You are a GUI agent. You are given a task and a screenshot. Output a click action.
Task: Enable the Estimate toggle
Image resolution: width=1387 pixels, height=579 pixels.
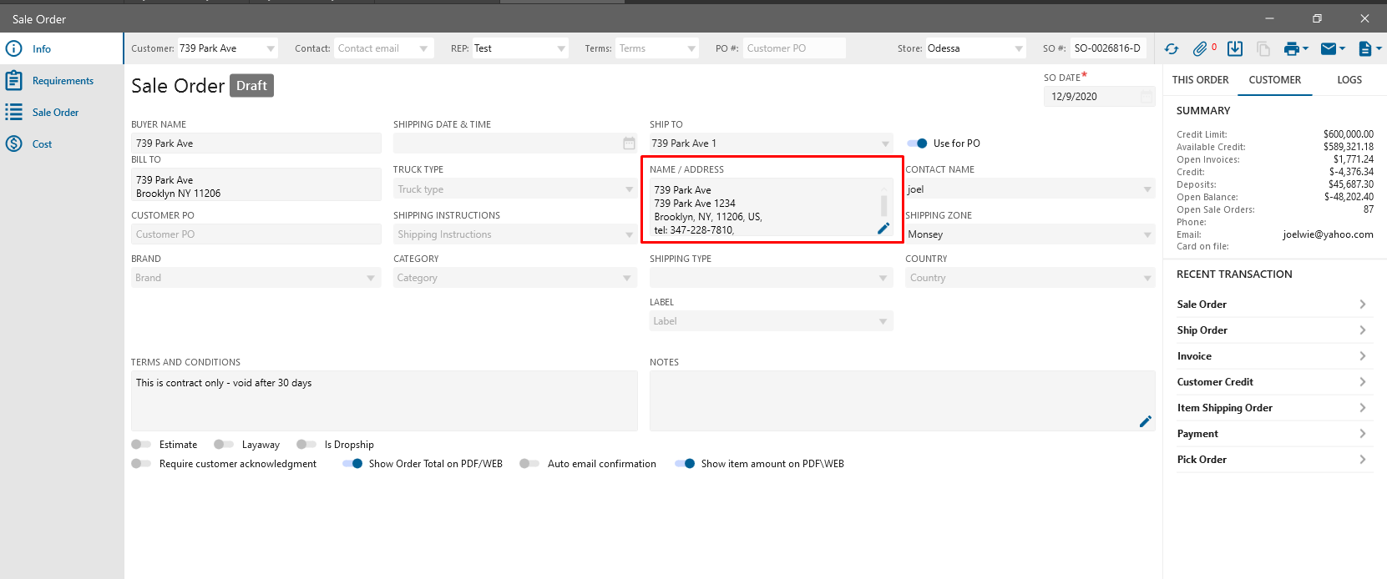tap(141, 445)
